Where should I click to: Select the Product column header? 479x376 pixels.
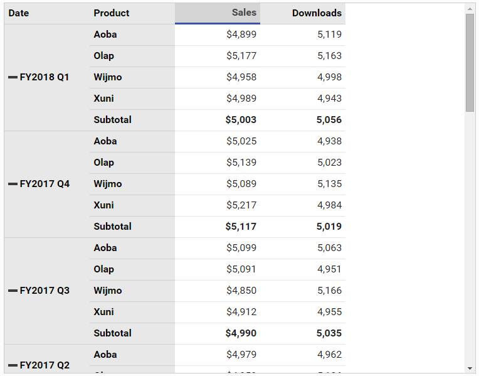pos(132,13)
